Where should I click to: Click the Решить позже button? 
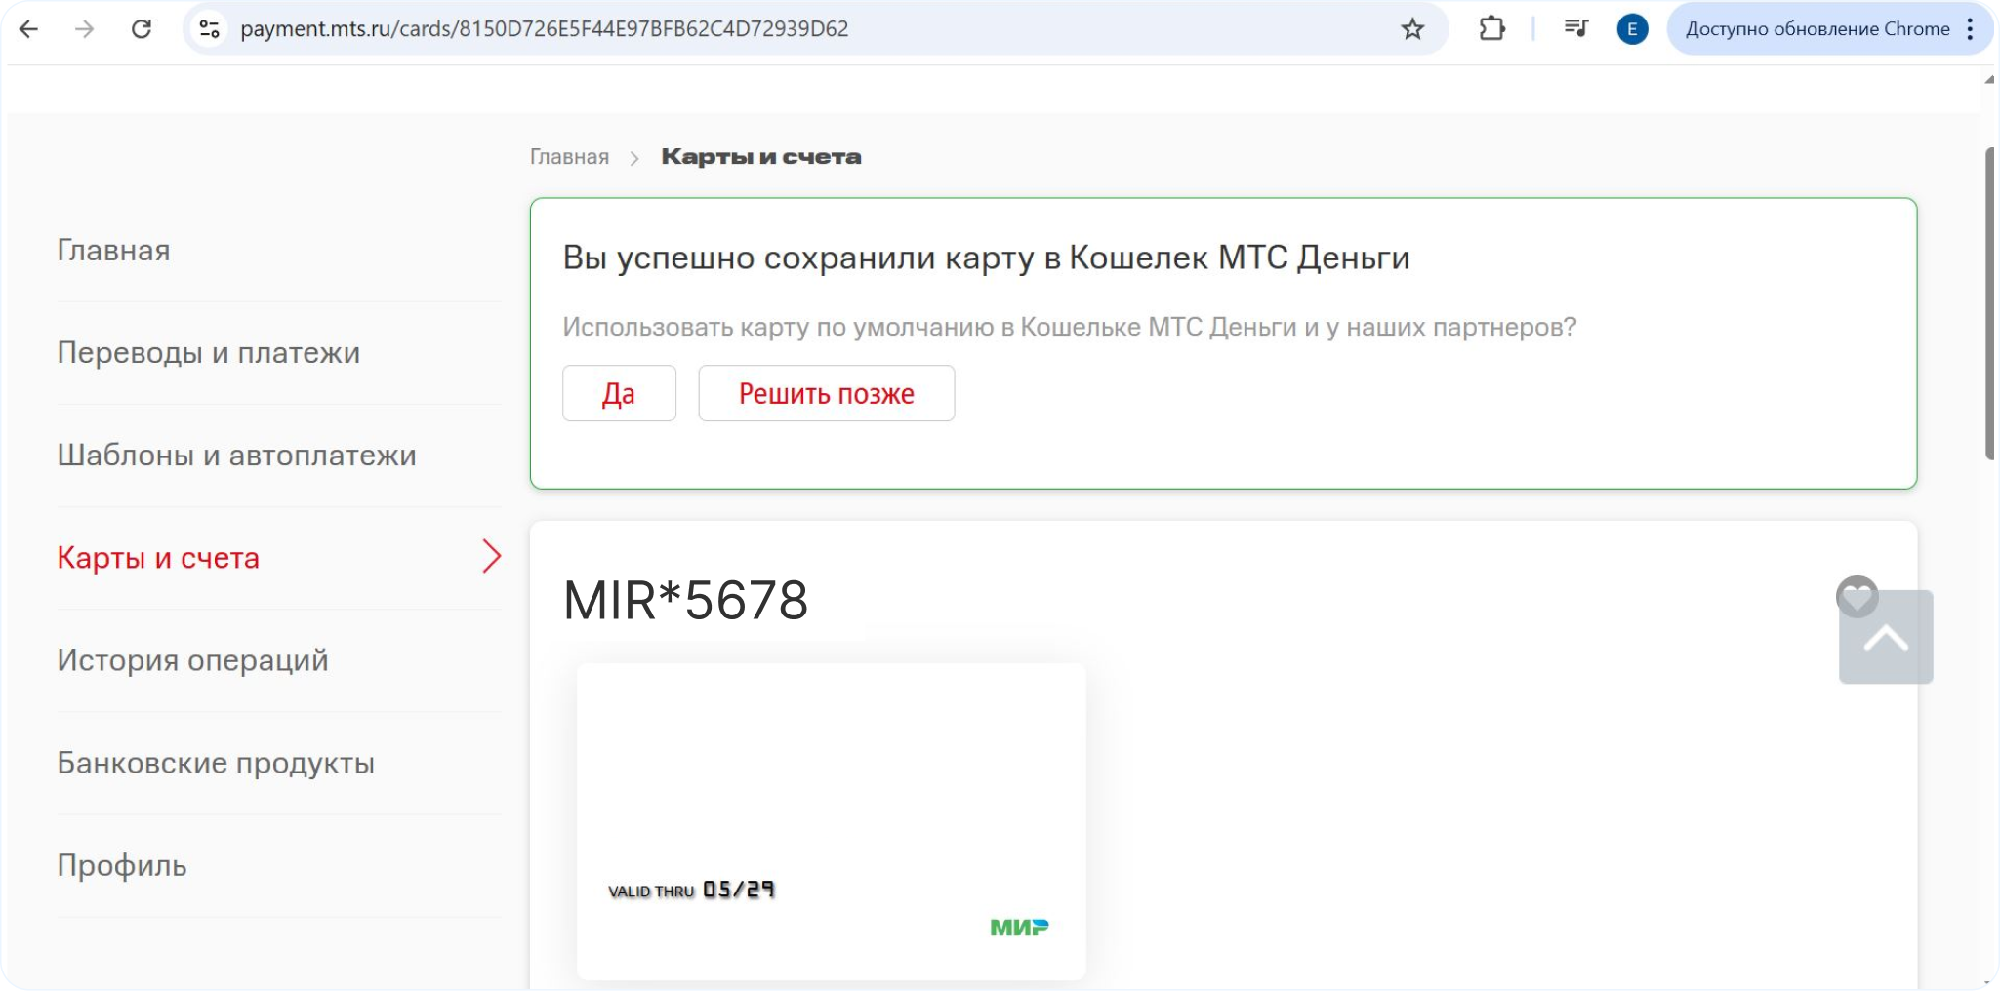tap(826, 393)
